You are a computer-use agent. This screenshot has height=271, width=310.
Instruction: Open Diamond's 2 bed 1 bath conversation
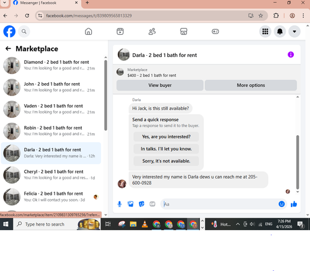[51, 65]
